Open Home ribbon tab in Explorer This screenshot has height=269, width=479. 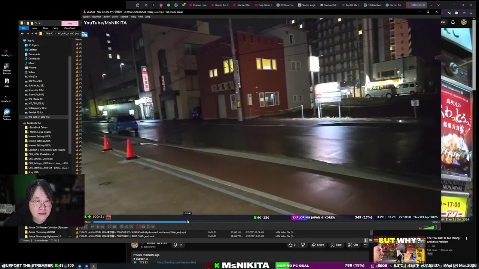point(34,28)
